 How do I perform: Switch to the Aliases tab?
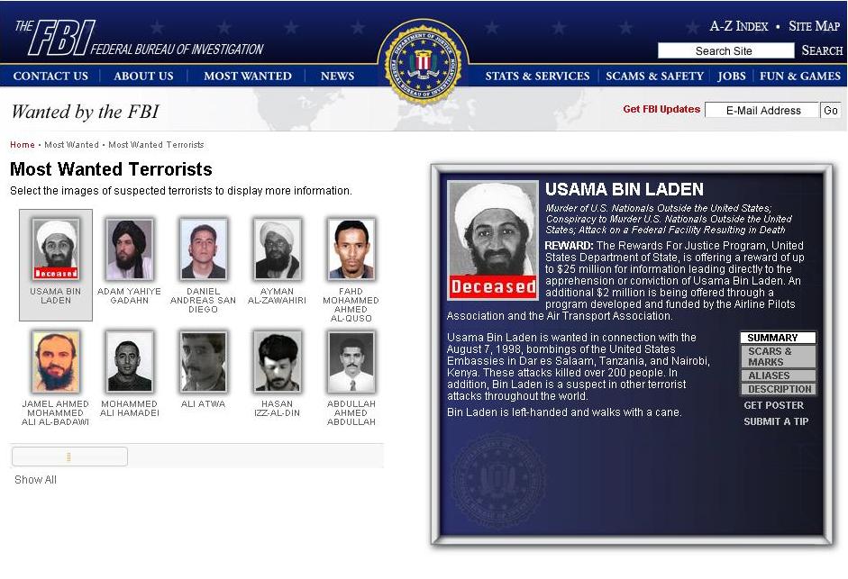coord(779,375)
